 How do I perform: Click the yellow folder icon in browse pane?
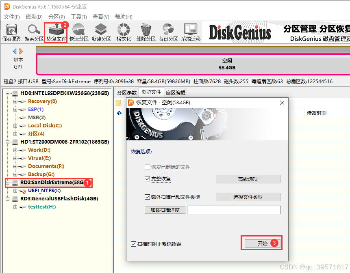tap(119, 103)
